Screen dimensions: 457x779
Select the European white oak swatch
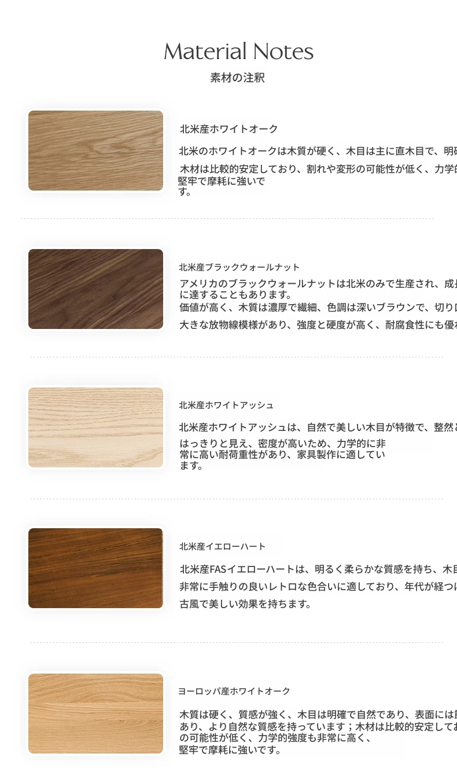(x=95, y=714)
